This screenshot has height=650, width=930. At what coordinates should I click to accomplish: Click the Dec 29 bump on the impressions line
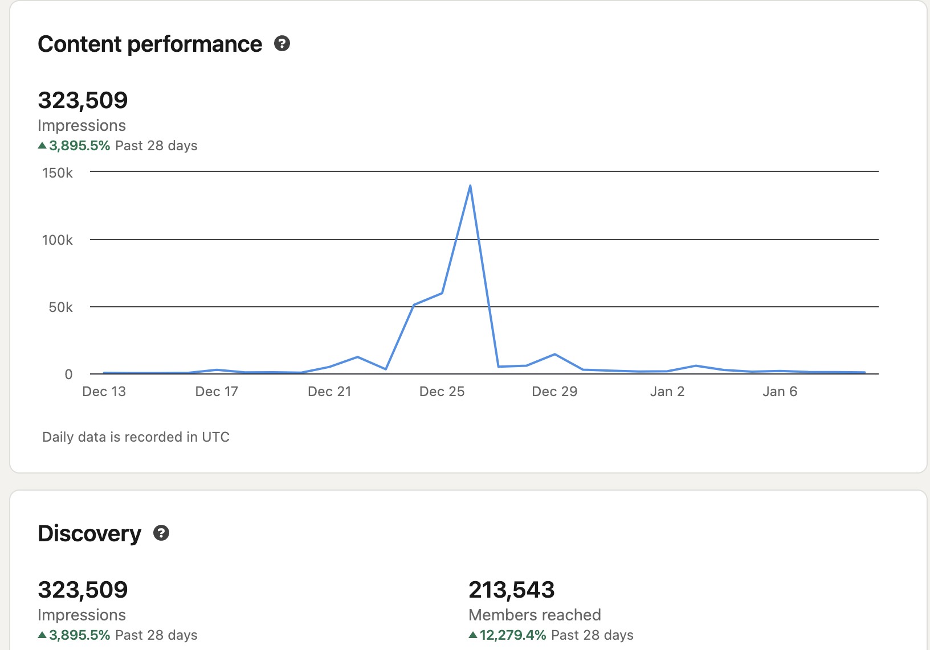pyautogui.click(x=554, y=355)
